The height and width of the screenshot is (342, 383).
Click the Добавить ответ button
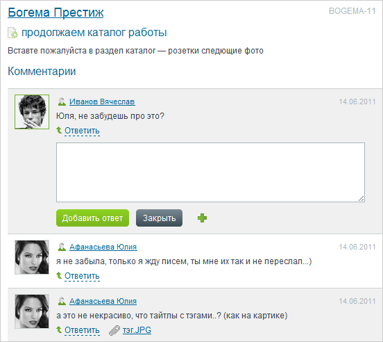coord(92,218)
